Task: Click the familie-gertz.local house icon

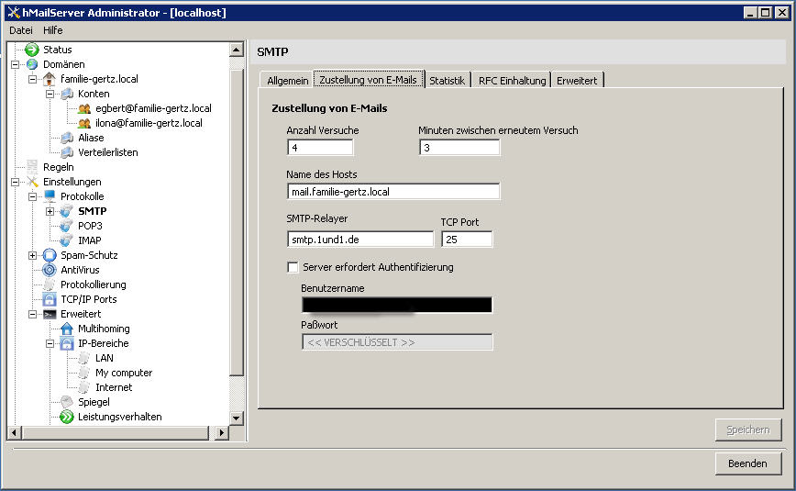Action: (x=50, y=79)
